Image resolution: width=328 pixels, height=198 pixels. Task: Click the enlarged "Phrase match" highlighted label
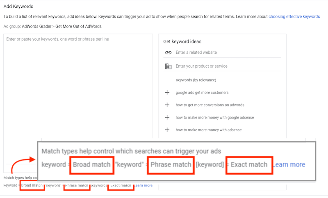pos(171,164)
